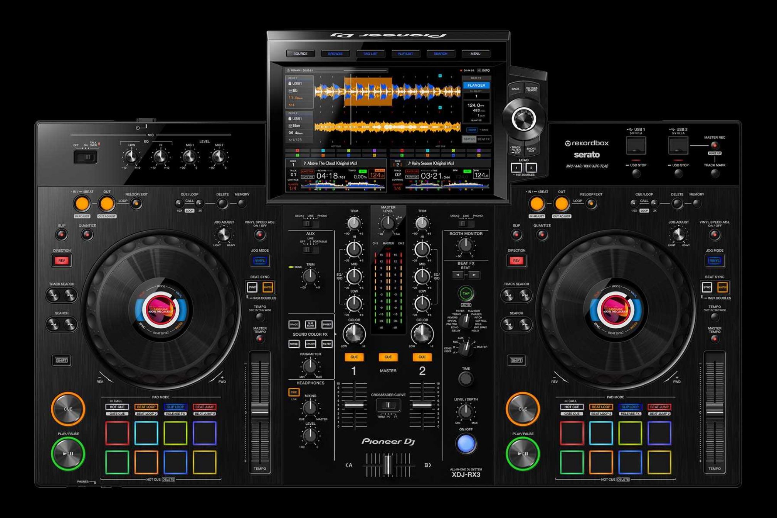Click the BEAT FX beat left arrow
The image size is (777, 518).
coord(457,275)
